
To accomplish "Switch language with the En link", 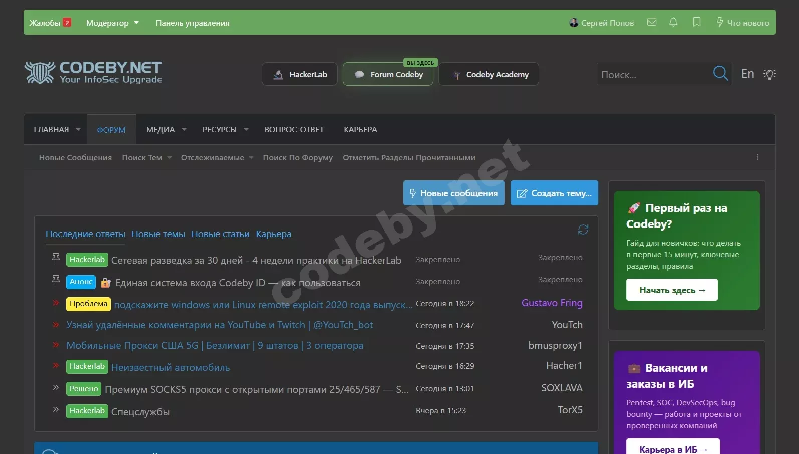I will (x=747, y=74).
